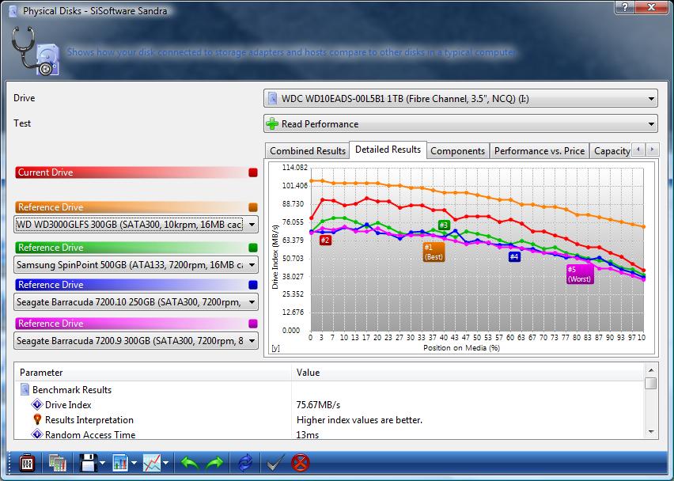Click the Results Interpretation lightbulb icon
The width and height of the screenshot is (674, 481).
(37, 419)
